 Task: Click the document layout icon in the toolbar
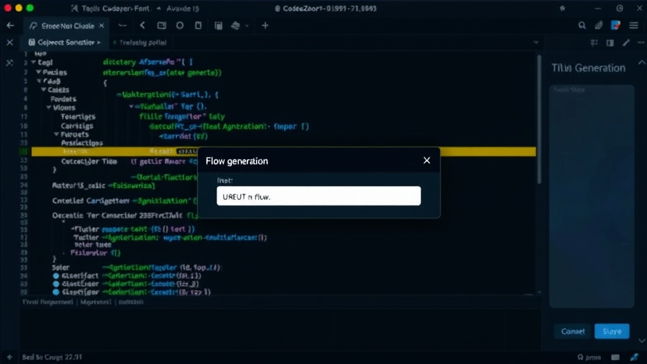218,25
